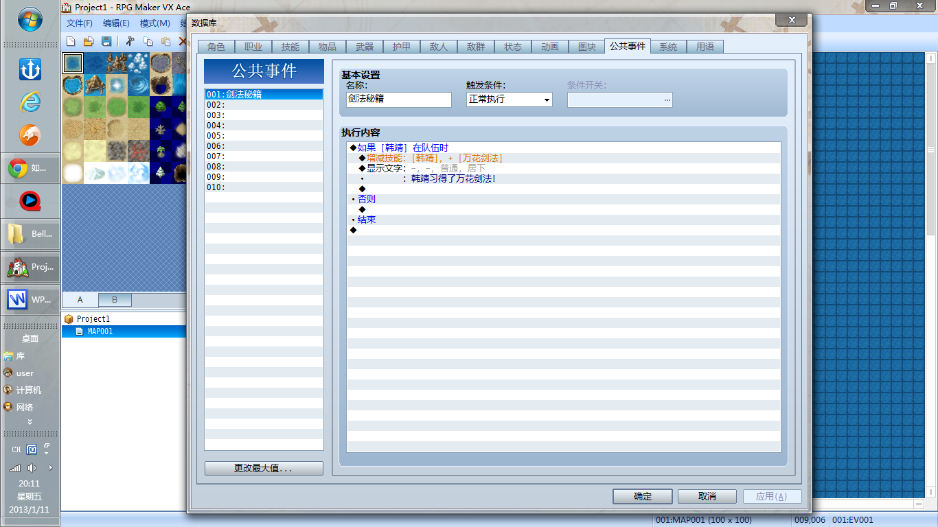Expand more desktop toolbar items chevron
This screenshot has height=527, width=938.
click(30, 422)
